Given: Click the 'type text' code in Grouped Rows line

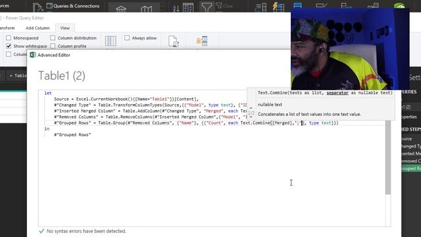Looking at the screenshot, I should click(x=320, y=123).
